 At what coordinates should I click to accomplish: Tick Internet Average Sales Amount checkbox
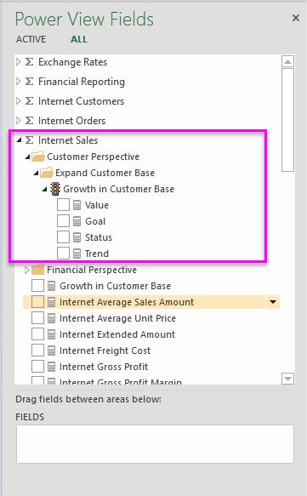[37, 302]
